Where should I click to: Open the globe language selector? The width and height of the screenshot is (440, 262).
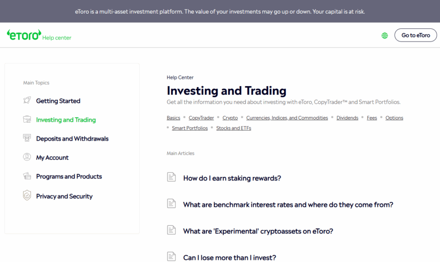point(385,35)
